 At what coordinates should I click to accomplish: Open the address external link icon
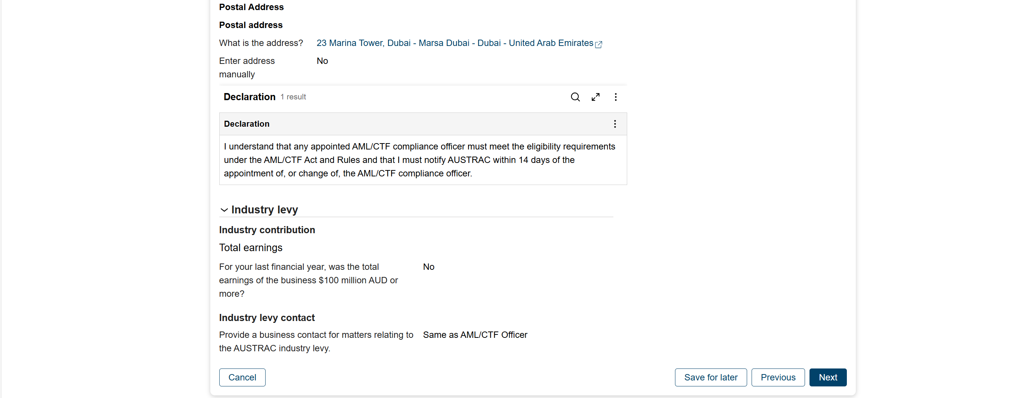[598, 44]
